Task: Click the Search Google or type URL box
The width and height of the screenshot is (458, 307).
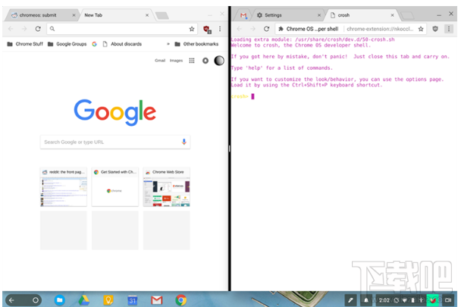Action: [115, 142]
